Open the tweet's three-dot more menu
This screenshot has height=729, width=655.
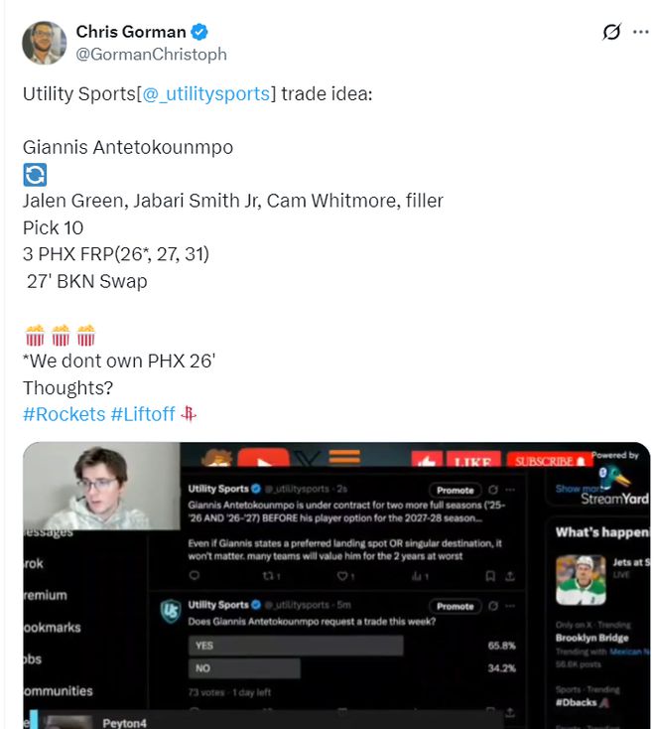[x=640, y=32]
